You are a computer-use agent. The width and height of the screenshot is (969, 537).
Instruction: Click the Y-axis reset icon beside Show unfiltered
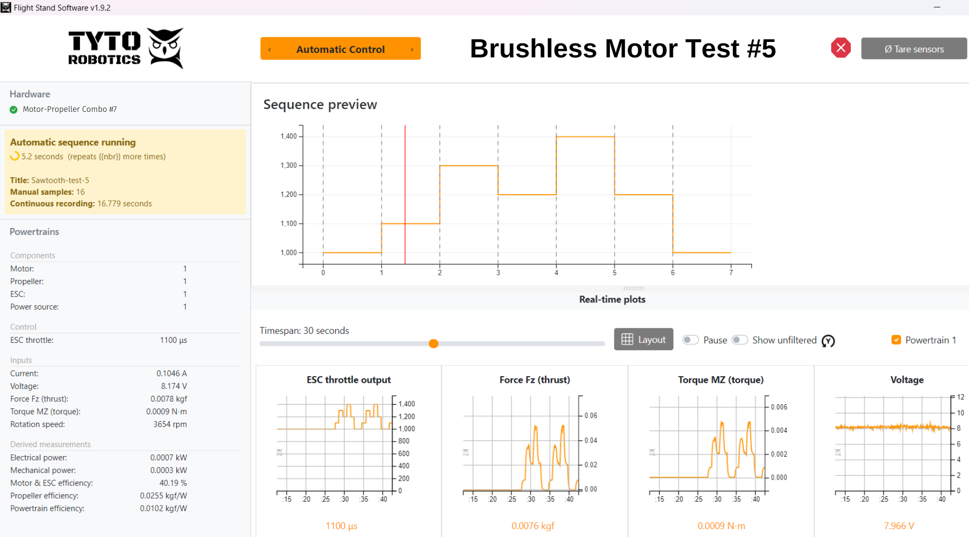[x=828, y=341]
